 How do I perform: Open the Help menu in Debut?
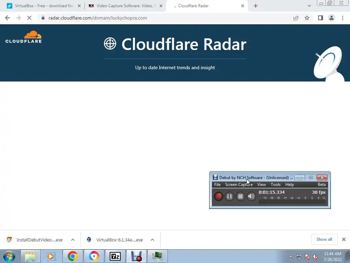pyautogui.click(x=290, y=185)
